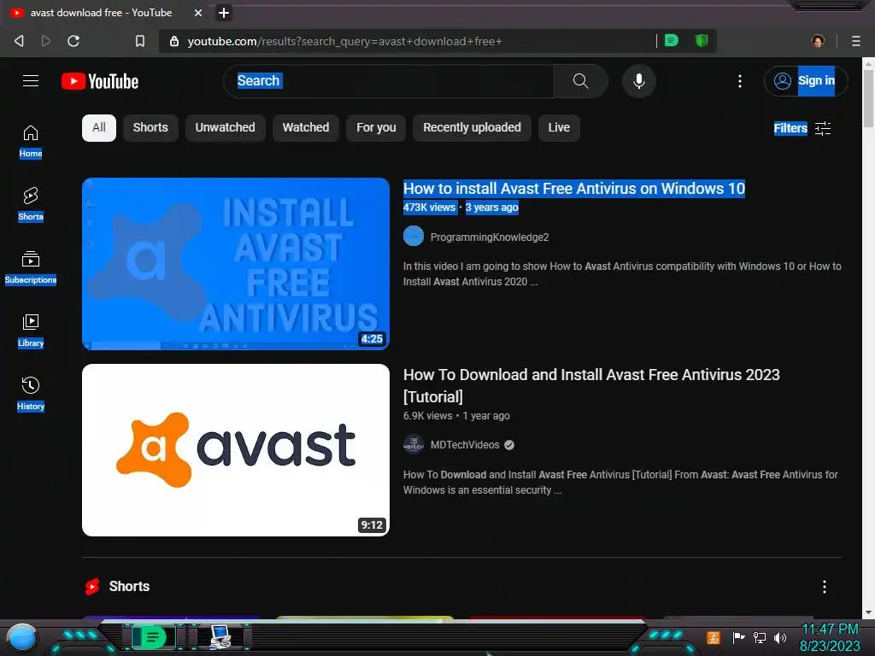This screenshot has height=656, width=875.
Task: Open the video titled How to install Avast Free Antivirus
Action: pyautogui.click(x=574, y=189)
